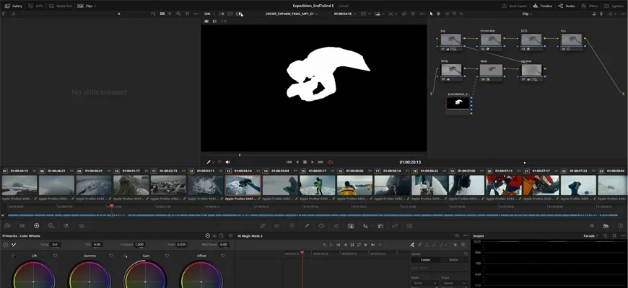Select the Vignette node 07

pos(531,71)
